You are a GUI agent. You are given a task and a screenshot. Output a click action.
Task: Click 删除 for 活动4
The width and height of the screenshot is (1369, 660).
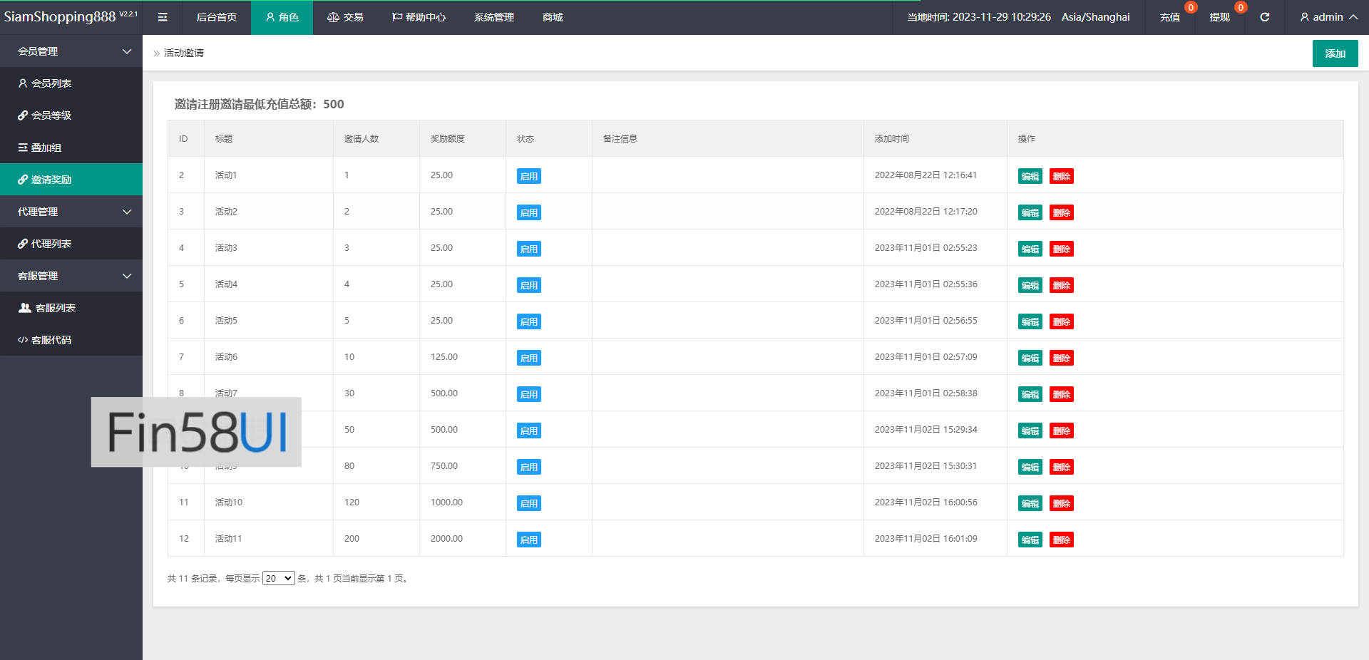tap(1062, 285)
